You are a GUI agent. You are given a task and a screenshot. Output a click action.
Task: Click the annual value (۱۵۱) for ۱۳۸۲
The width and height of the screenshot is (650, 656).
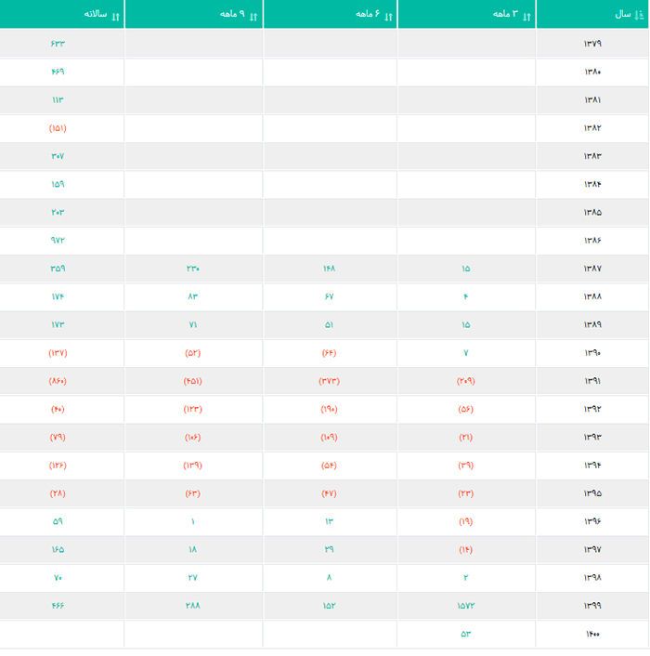(58, 128)
